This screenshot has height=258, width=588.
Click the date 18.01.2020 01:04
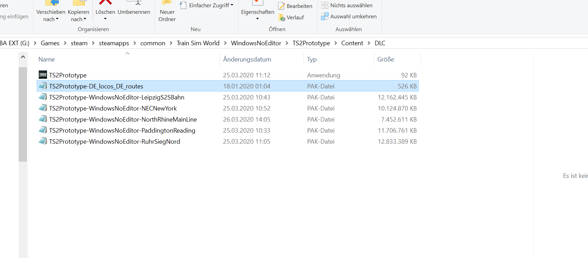pyautogui.click(x=247, y=86)
